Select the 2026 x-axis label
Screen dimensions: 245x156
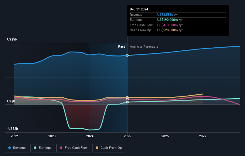(x=165, y=136)
